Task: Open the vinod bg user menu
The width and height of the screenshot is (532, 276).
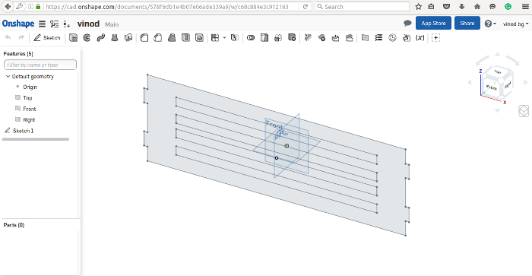Action: tap(515, 24)
